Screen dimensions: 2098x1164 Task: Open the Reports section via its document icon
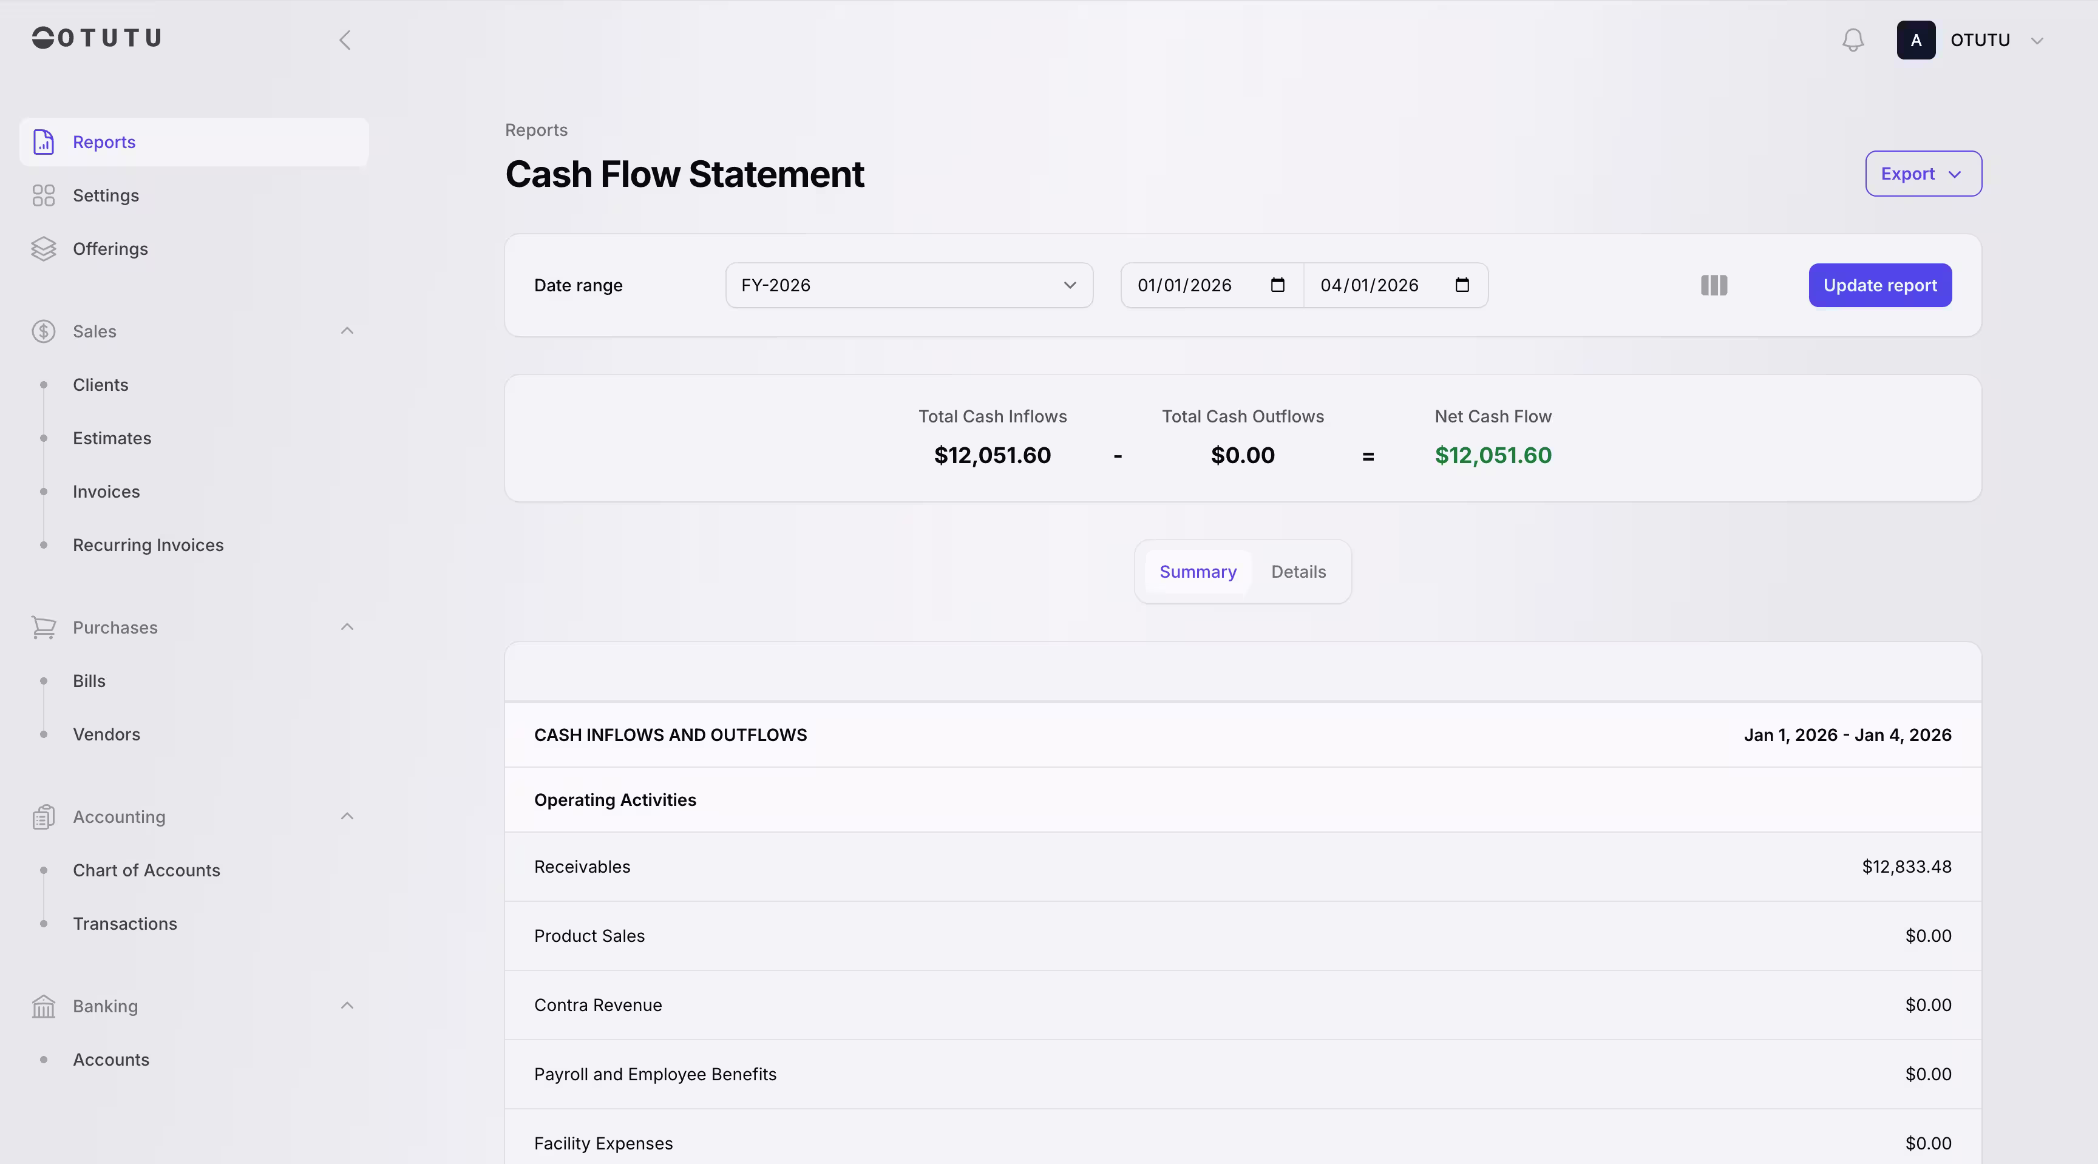(44, 141)
